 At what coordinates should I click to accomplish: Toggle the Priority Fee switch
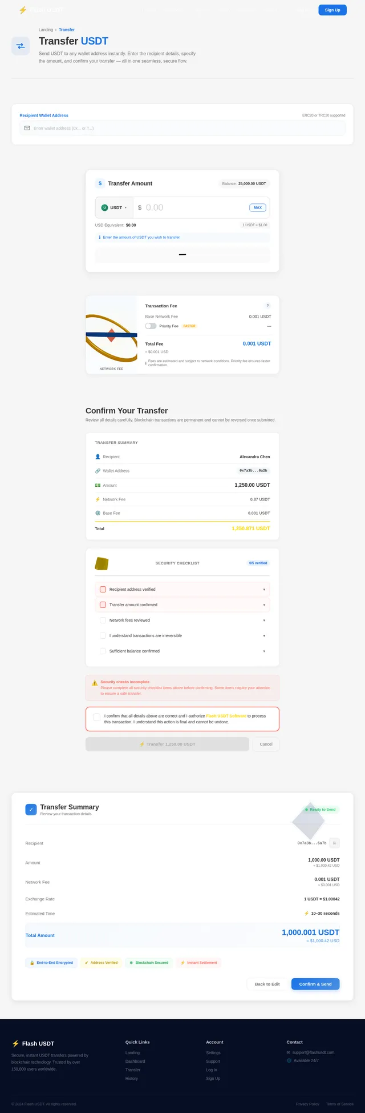tap(151, 326)
